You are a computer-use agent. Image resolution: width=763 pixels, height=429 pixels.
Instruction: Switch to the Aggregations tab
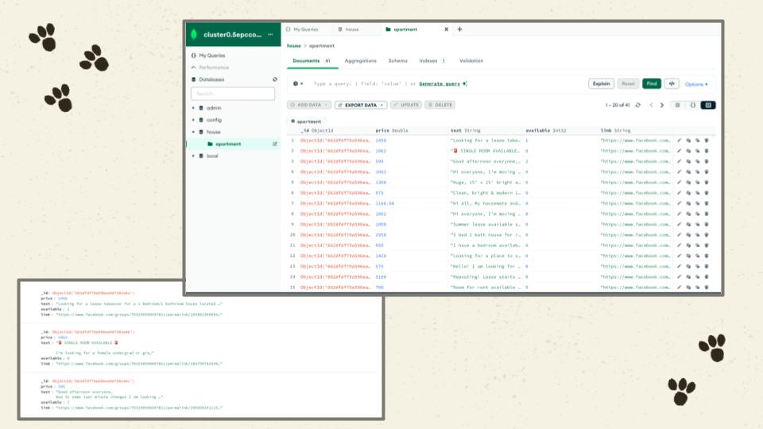361,61
